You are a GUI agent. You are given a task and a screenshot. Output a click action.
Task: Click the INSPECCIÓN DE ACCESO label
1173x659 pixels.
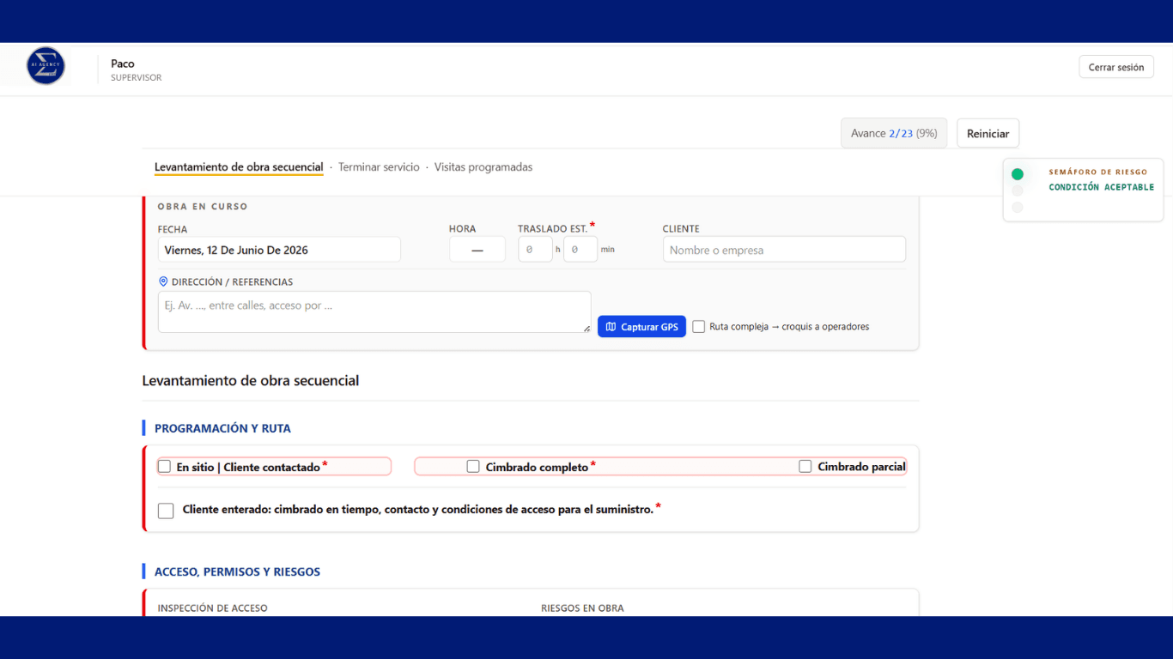(212, 608)
